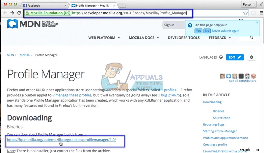Open the 'bug 214675' link
Viewport: 264px width, 153px height.
[x=171, y=95]
